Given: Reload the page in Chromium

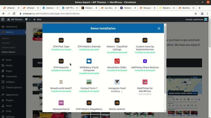Looking at the screenshot, I should click(x=14, y=13).
